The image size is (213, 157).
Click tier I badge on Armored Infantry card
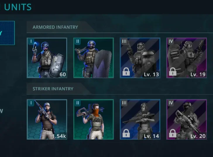(x=31, y=41)
